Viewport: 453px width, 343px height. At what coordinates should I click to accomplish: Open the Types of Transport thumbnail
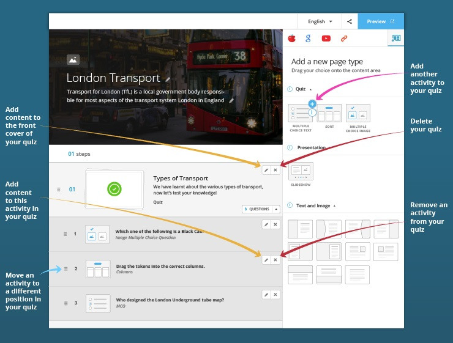coord(114,190)
